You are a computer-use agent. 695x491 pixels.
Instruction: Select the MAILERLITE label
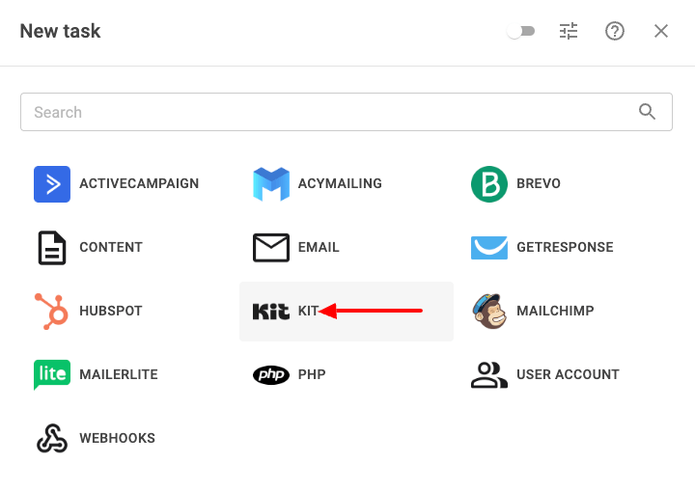[x=119, y=375]
